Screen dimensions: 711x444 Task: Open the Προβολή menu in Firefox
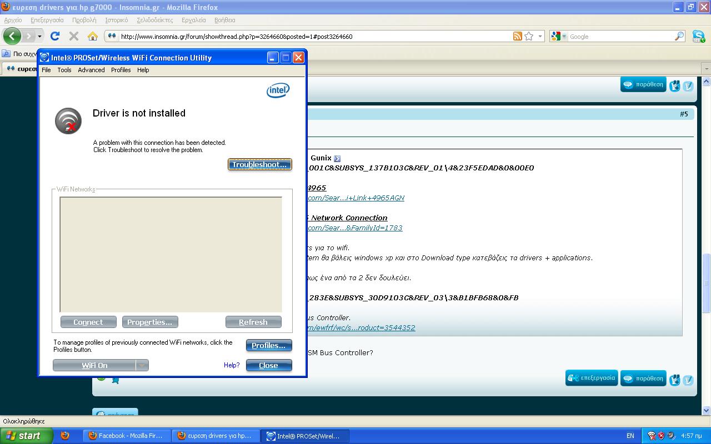pos(84,20)
